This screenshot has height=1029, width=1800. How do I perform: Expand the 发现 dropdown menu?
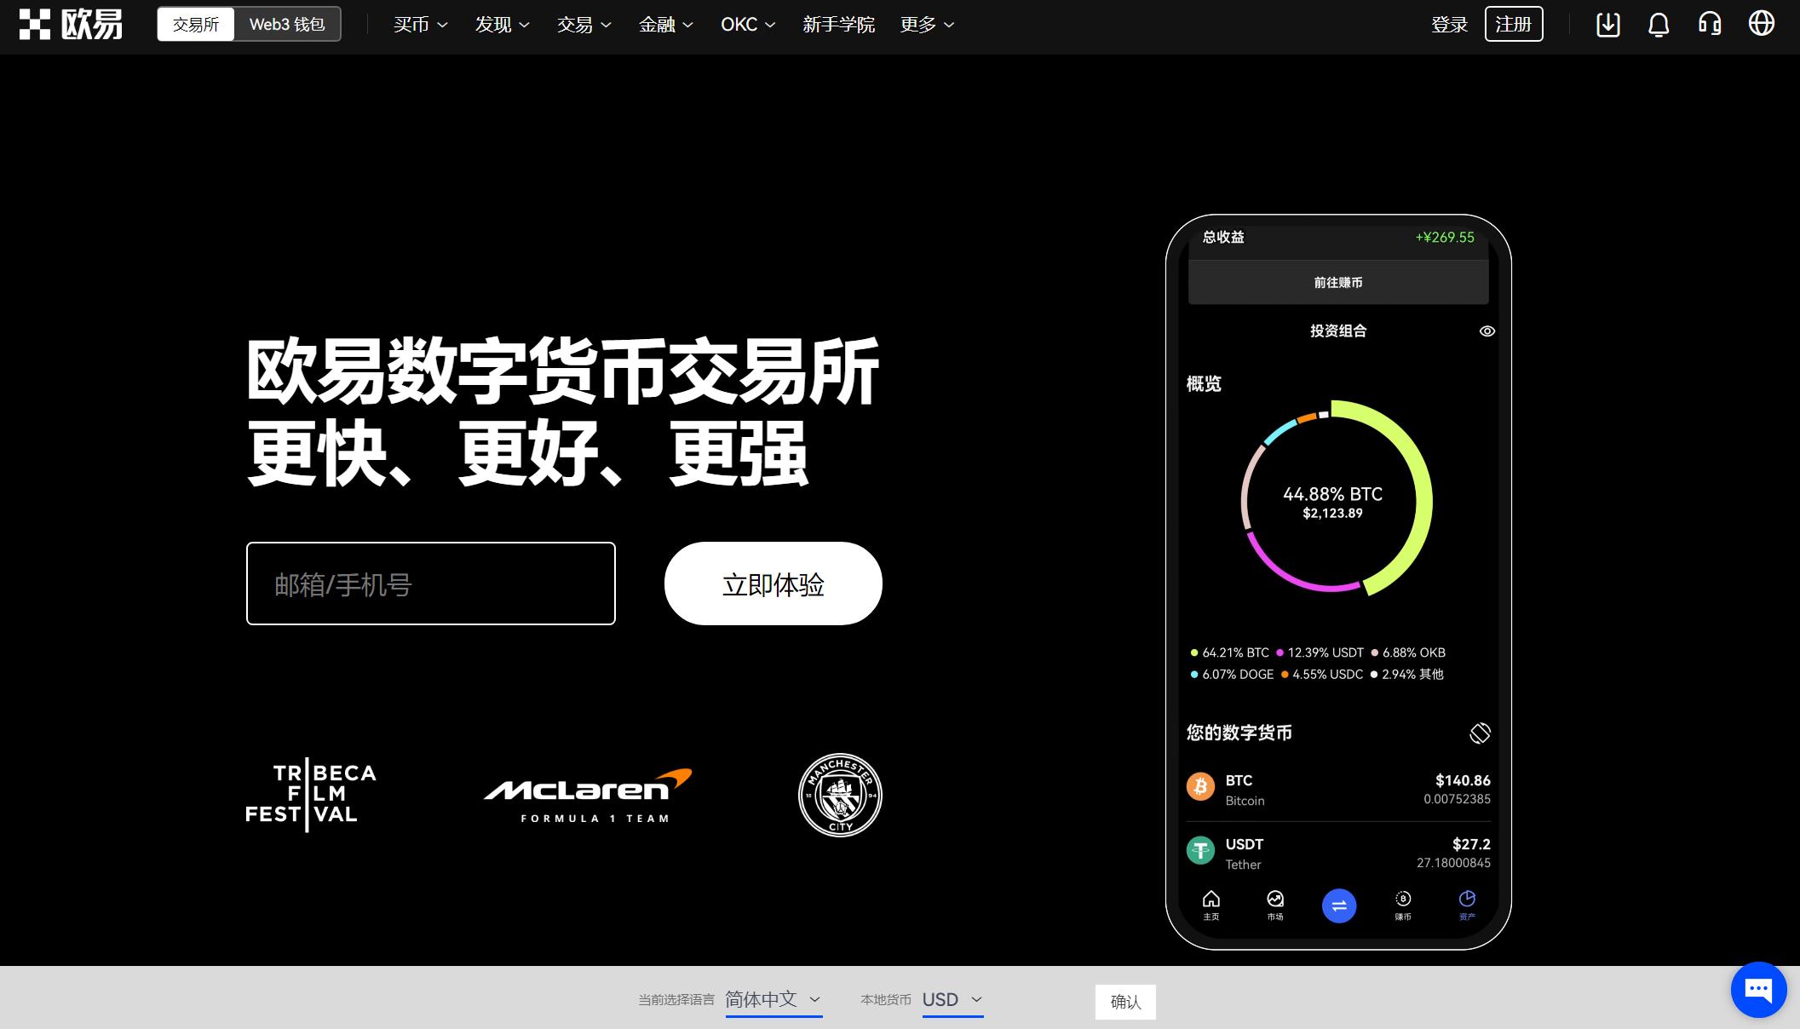498,25
